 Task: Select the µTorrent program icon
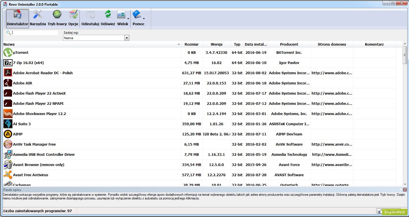click(8, 52)
